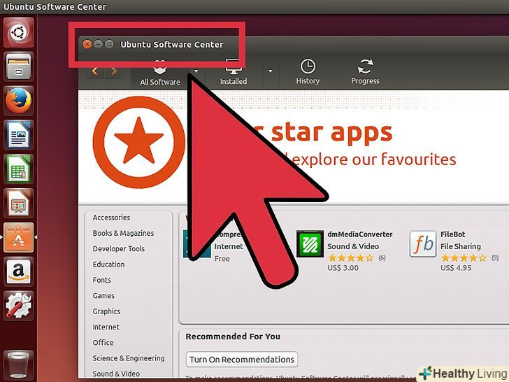This screenshot has height=382, width=509.
Task: Select the Graphics category
Action: click(x=106, y=311)
